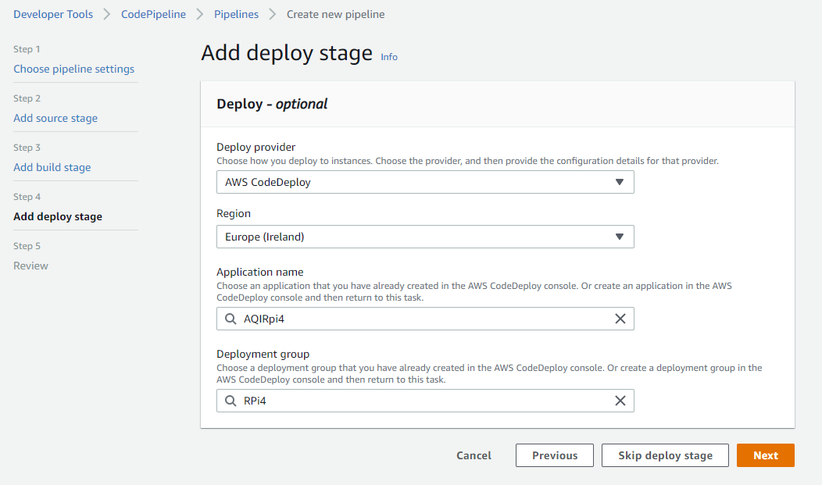Click the Skip deploy stage button
This screenshot has height=485, width=822.
[665, 455]
